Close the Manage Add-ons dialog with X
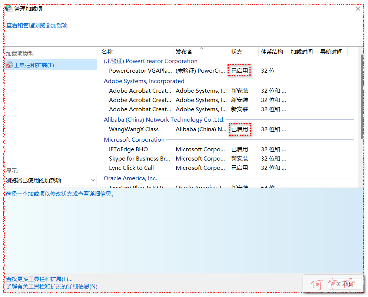 click(358, 9)
